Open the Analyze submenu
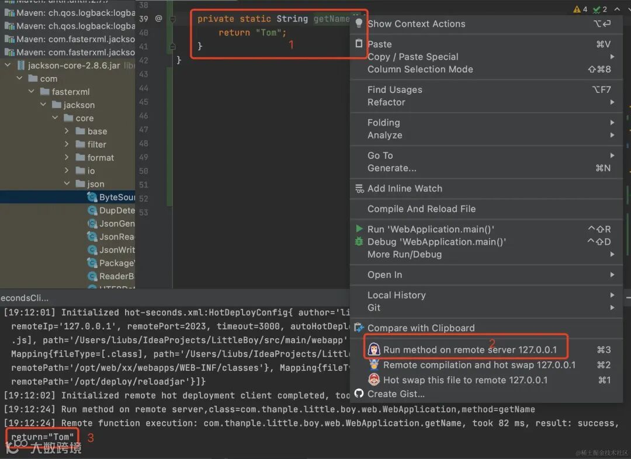631x459 pixels. click(x=487, y=135)
